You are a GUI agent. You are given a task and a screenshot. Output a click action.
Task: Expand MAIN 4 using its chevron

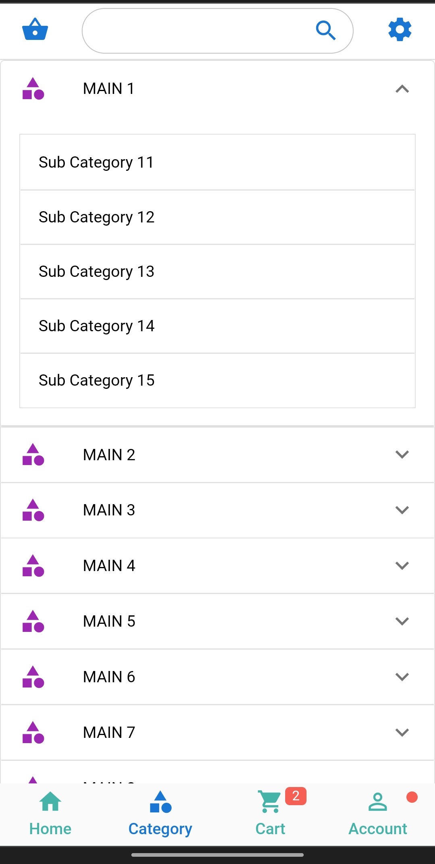click(402, 566)
